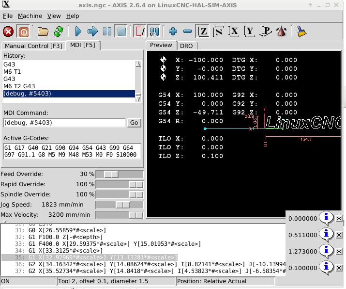Click history scrollbar up arrow
This screenshot has width=346, height=289.
(138, 64)
